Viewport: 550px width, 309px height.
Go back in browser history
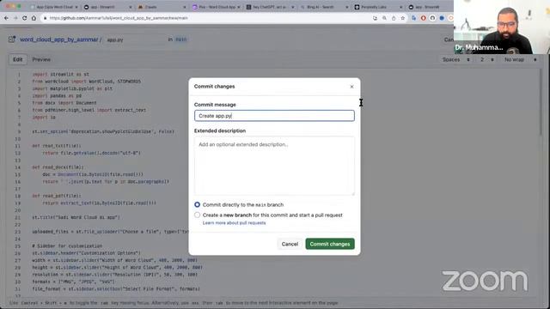tap(6, 18)
